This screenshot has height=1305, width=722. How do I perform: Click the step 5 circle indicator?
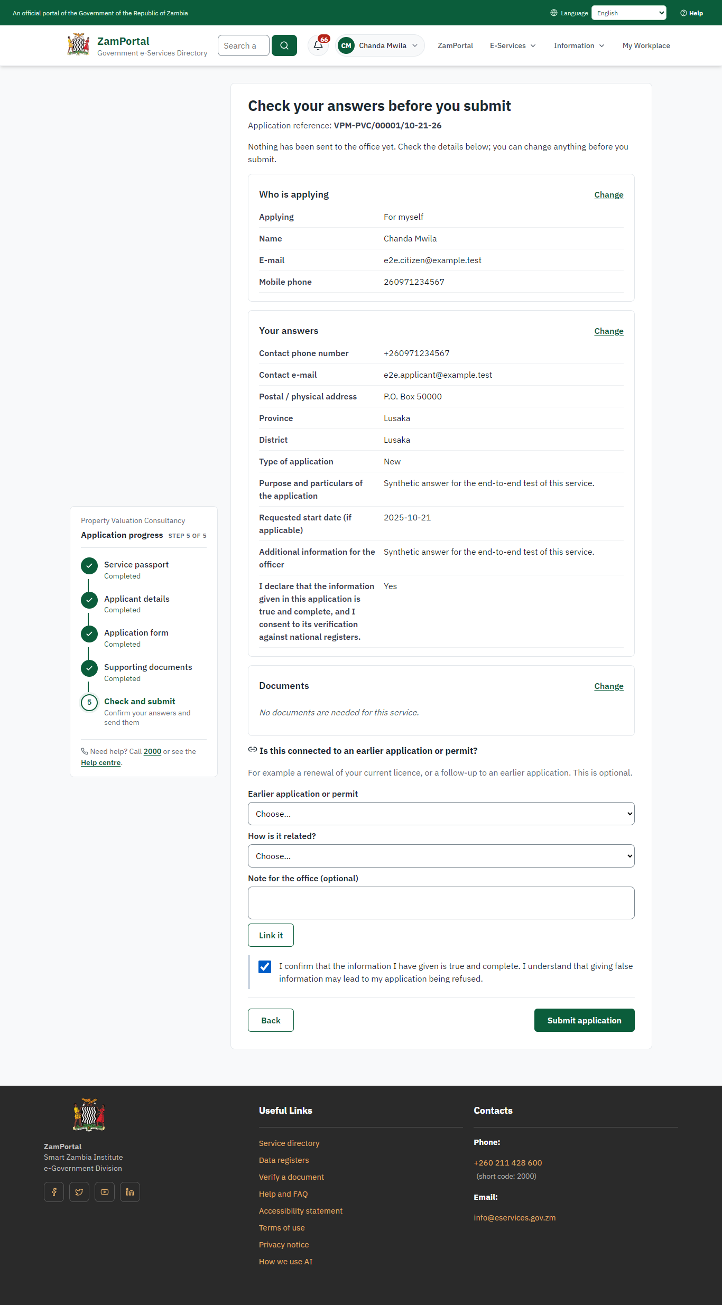tap(89, 703)
